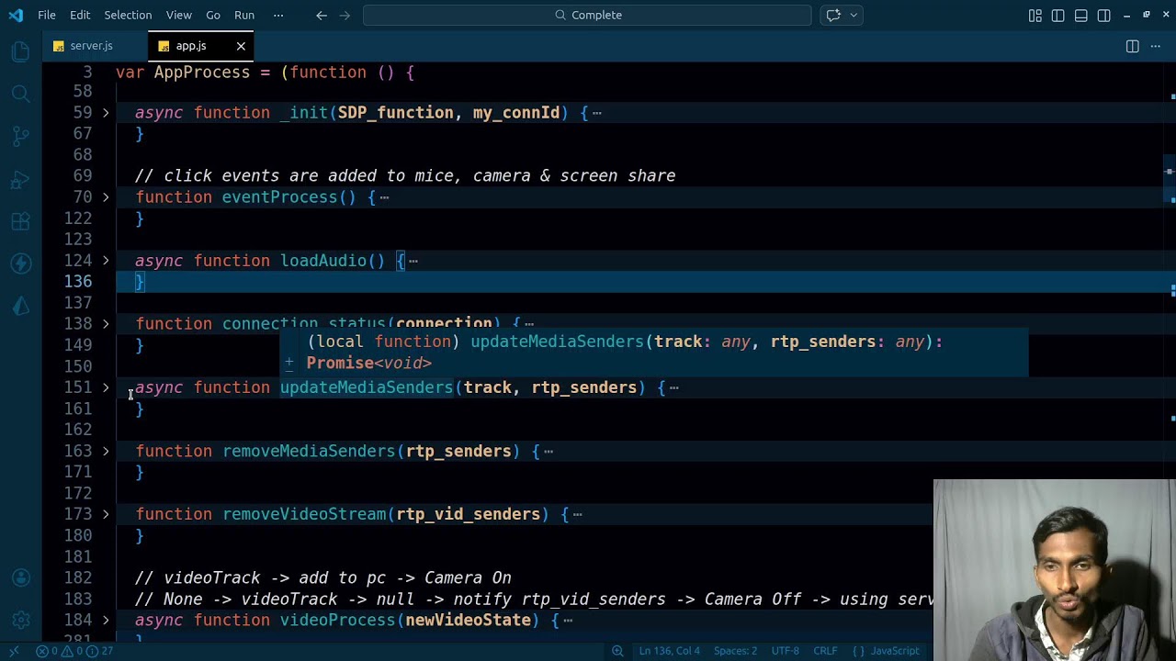Image resolution: width=1176 pixels, height=661 pixels.
Task: Open Customize Layout icon in title bar
Action: pyautogui.click(x=1035, y=15)
